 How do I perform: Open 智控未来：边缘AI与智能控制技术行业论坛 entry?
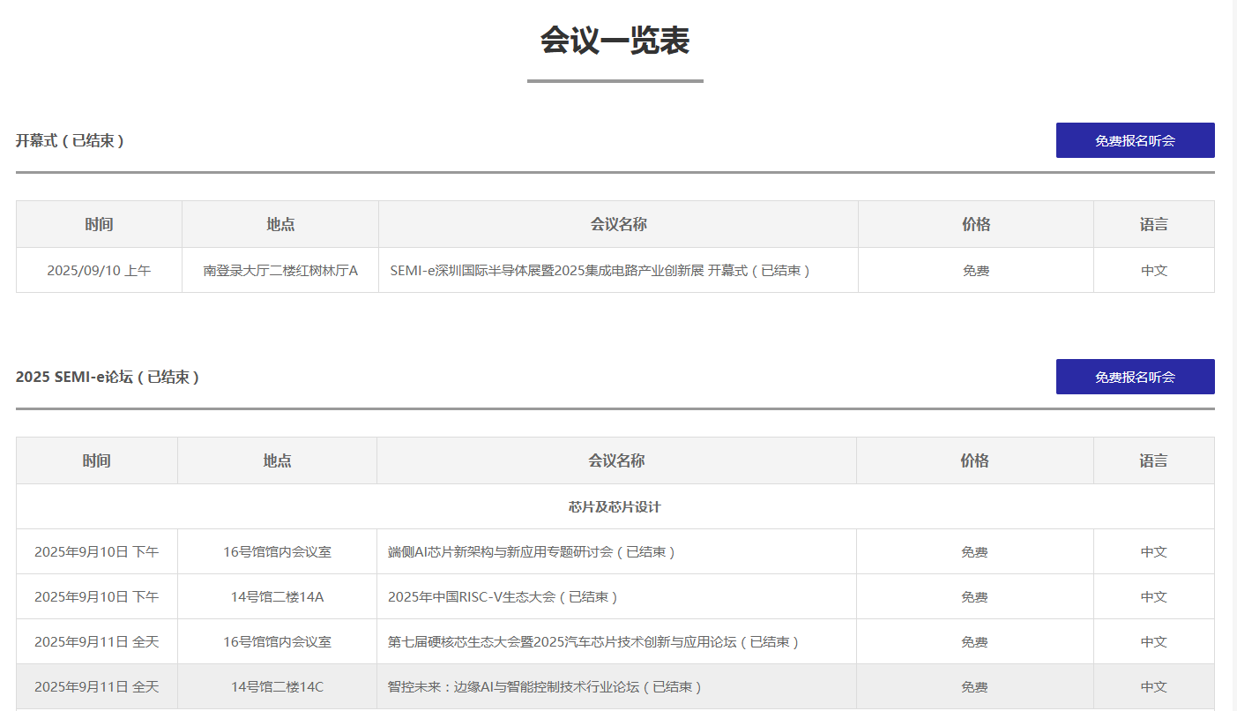coord(544,687)
